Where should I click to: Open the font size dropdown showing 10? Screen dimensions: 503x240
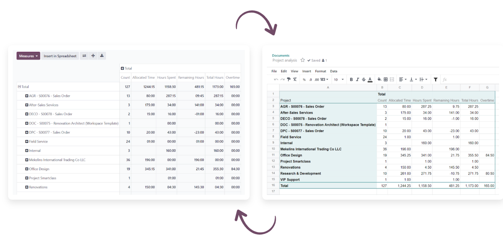[x=339, y=80]
